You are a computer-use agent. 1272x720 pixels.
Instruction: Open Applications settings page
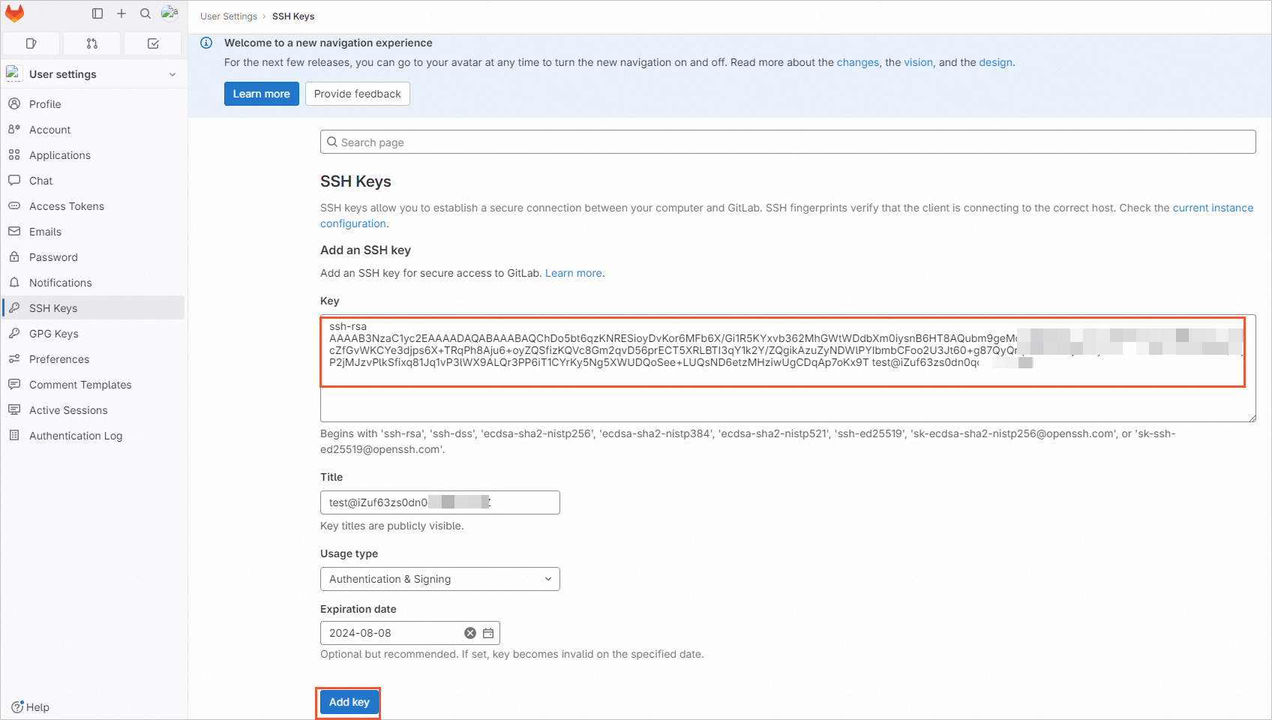click(x=94, y=154)
